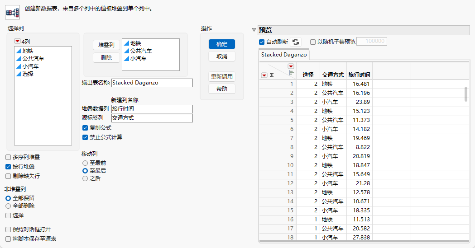Click the preview table vertical scrollbar thumb
This screenshot has width=475, height=248.
click(466, 94)
